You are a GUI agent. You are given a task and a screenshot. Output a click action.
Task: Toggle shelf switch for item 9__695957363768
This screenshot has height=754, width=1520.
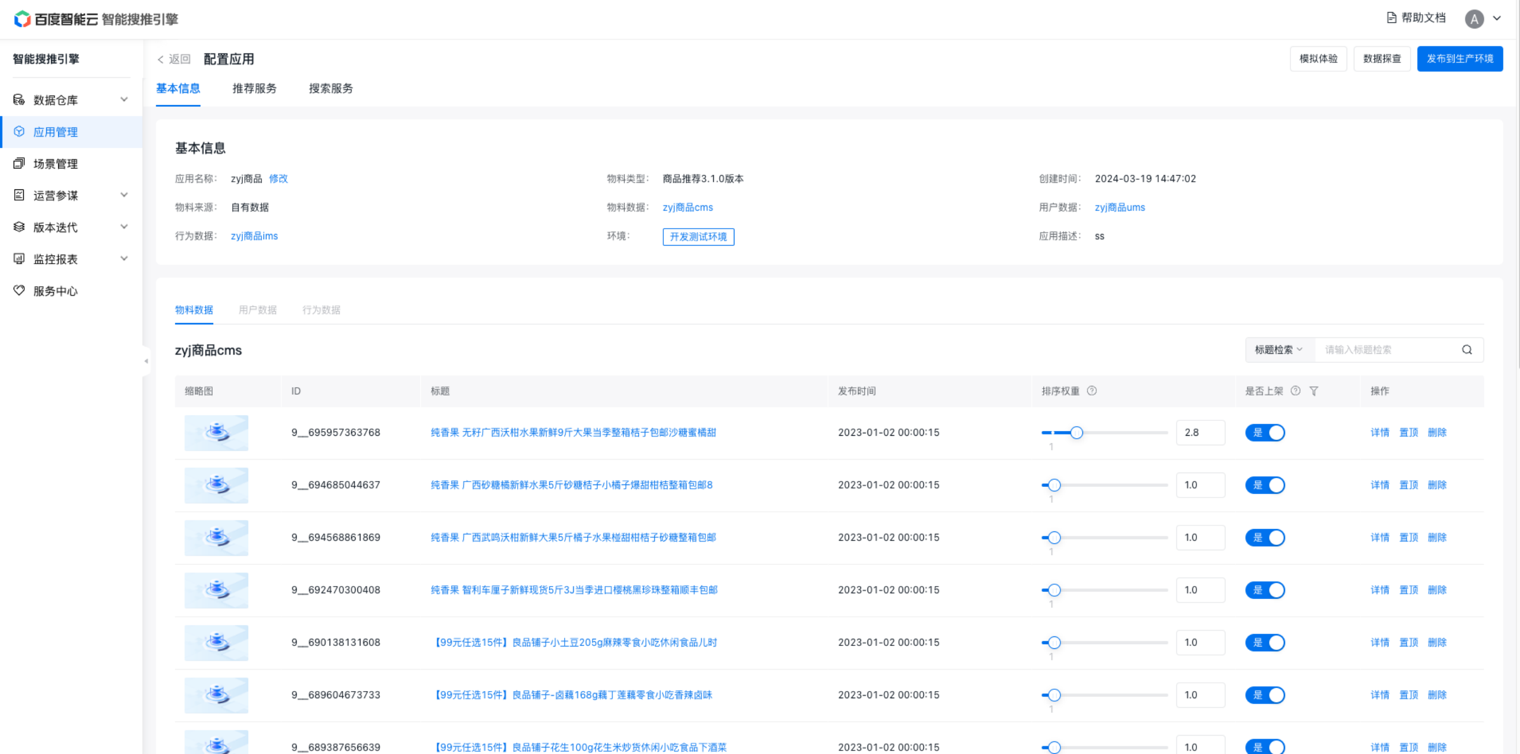pos(1265,432)
